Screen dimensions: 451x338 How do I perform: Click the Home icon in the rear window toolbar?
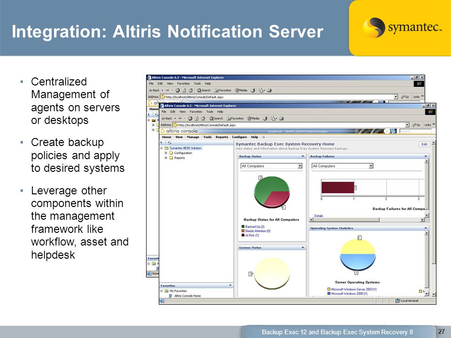190,90
